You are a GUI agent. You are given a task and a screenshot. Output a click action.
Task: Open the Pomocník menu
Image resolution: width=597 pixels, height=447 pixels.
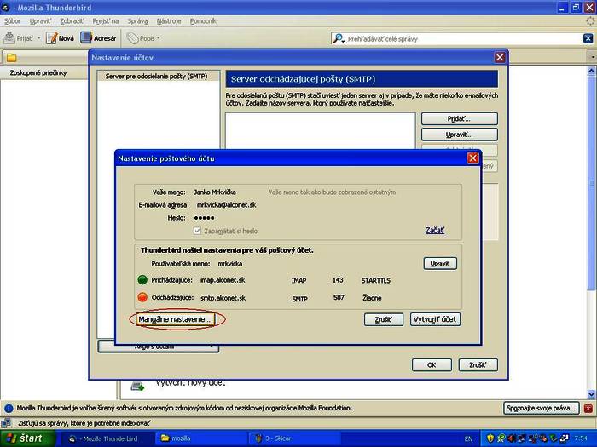point(203,21)
